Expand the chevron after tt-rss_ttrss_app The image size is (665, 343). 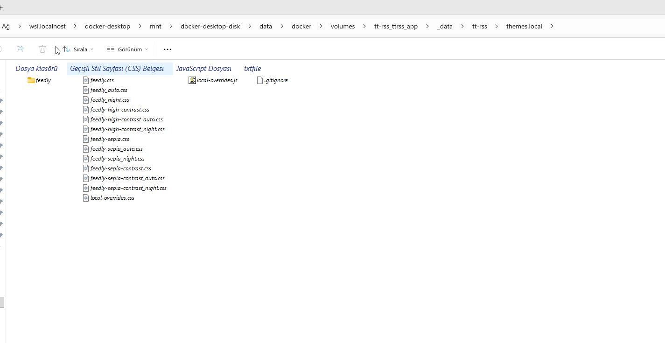click(427, 26)
